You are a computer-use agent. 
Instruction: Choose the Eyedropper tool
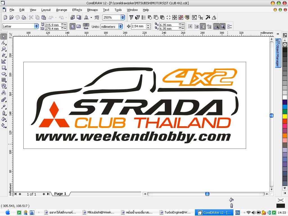4,107
